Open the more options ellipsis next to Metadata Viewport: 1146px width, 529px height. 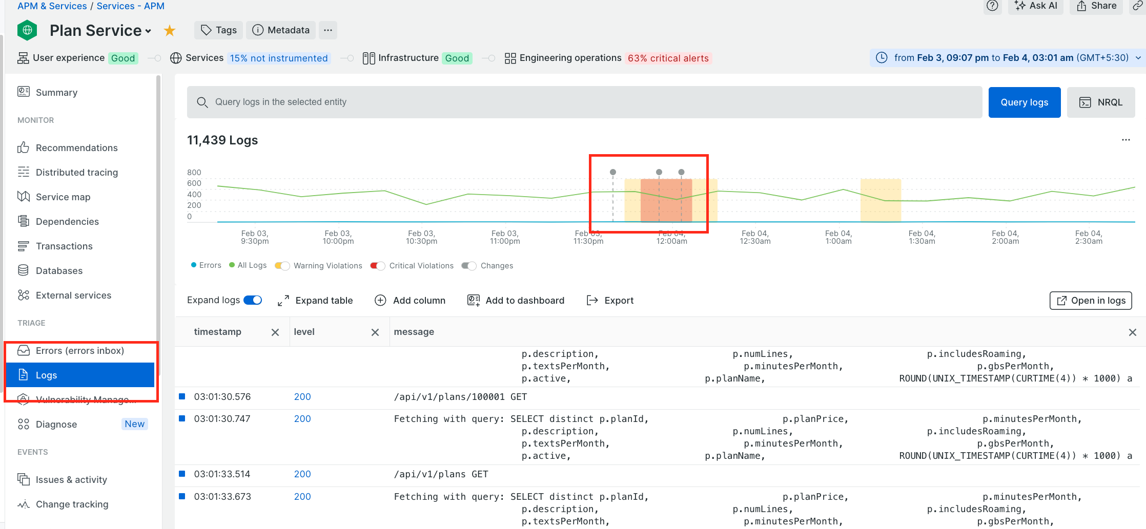[328, 30]
